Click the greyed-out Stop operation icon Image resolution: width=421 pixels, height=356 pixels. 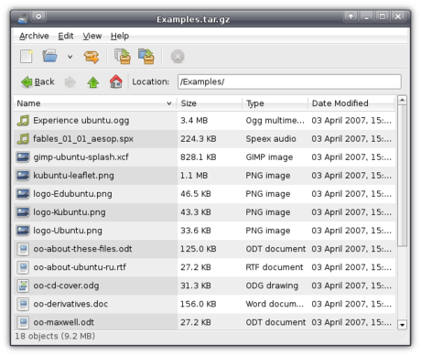coord(178,57)
